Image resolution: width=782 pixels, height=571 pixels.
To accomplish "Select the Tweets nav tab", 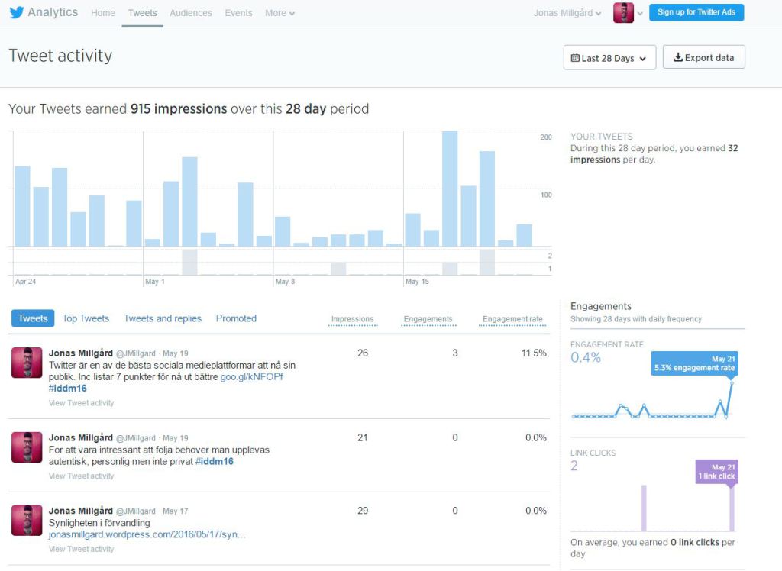I will (142, 13).
